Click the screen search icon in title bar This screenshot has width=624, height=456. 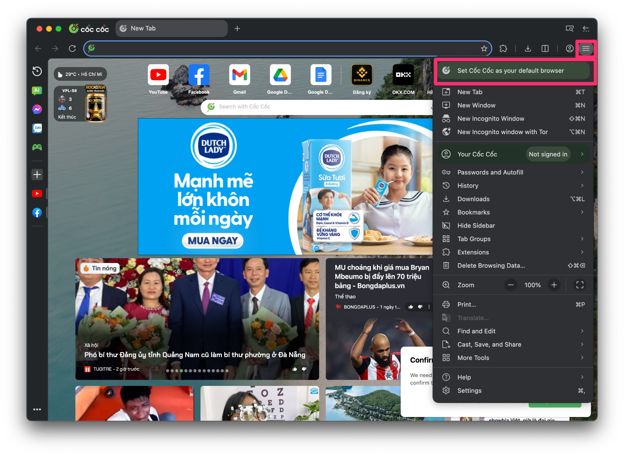tap(569, 28)
